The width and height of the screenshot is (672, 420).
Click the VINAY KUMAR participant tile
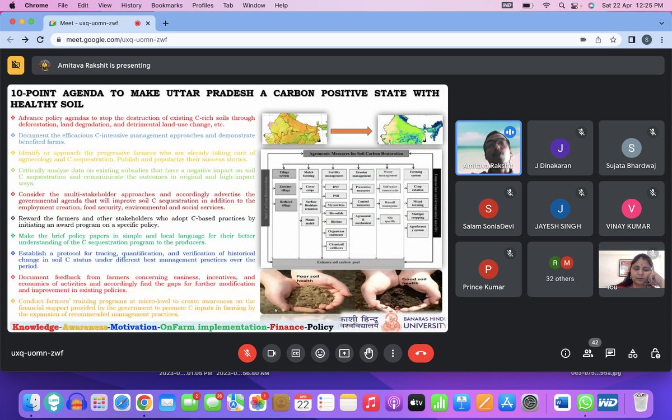click(632, 209)
